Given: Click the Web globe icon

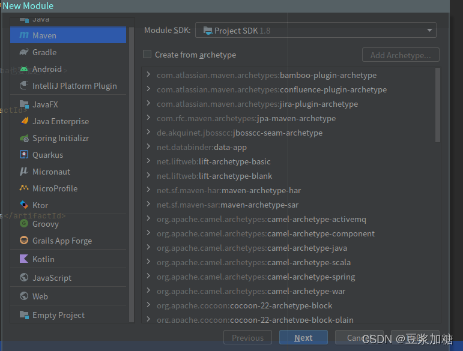Looking at the screenshot, I should pos(24,296).
